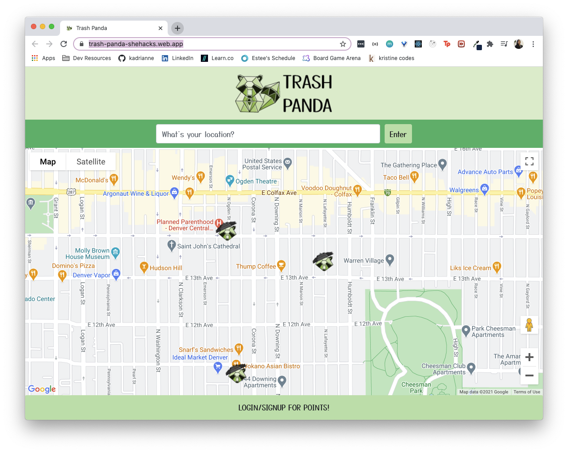Click the Thump Coffee map pin
Viewport: 568px width, 453px height.
[x=281, y=266]
